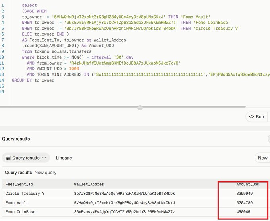270x221 pixels.
Task: Switch to the Lineage tab
Action: point(64,158)
